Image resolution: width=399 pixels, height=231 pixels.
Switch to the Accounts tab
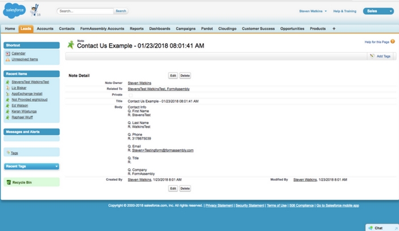(45, 28)
